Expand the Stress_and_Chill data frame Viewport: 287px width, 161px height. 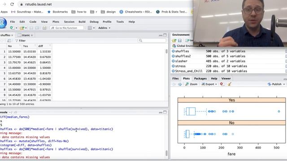click(x=173, y=71)
